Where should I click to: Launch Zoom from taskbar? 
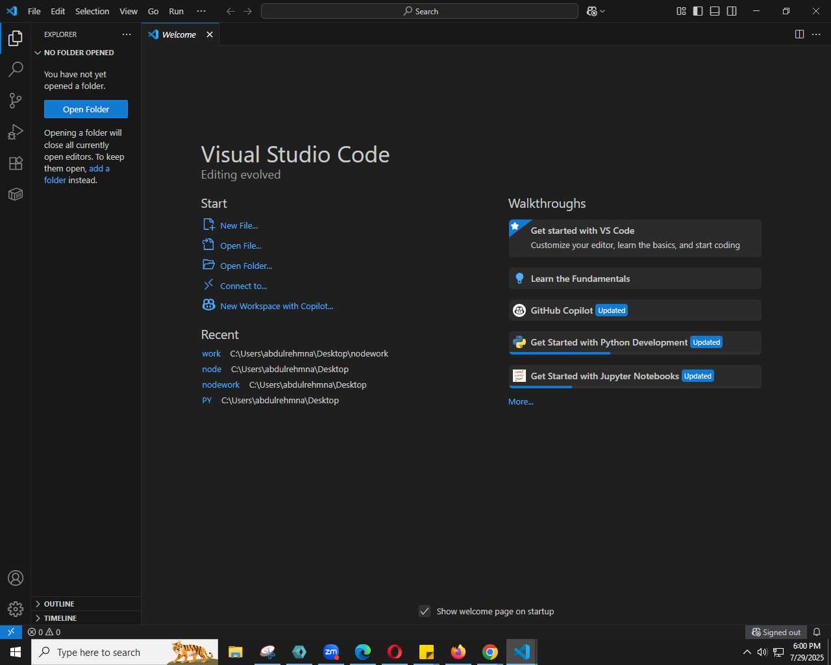coord(331,652)
